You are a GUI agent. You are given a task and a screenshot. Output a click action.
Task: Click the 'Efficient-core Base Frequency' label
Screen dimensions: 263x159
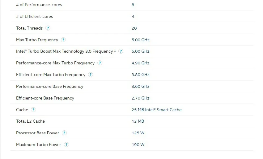coord(45,98)
